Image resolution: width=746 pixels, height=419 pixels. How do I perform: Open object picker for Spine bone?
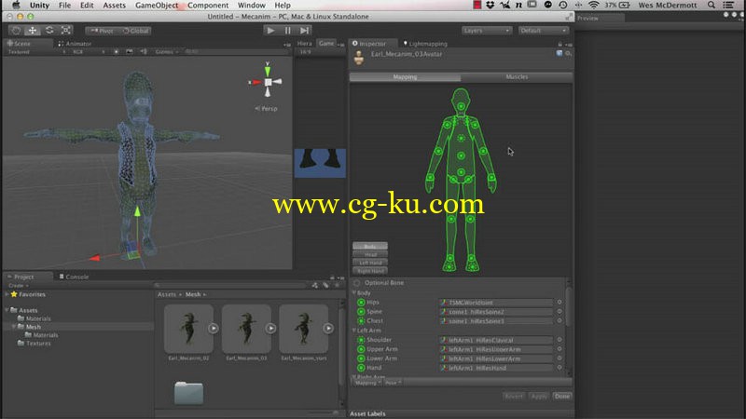(x=559, y=312)
